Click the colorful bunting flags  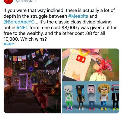point(27,55)
